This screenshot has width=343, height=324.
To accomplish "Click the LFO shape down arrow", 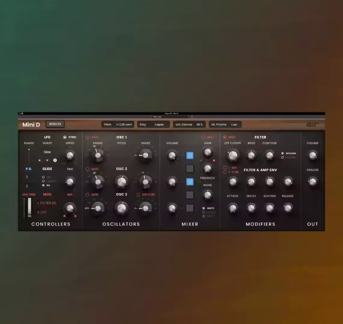I will 47,160.
